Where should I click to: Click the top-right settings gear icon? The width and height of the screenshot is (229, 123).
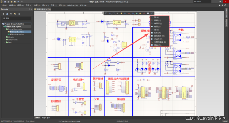pos(222,5)
